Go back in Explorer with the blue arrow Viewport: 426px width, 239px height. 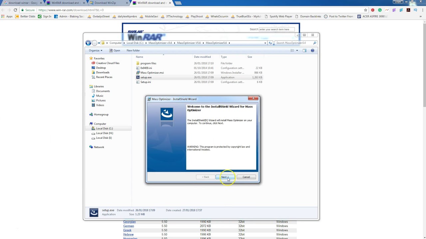click(x=88, y=43)
